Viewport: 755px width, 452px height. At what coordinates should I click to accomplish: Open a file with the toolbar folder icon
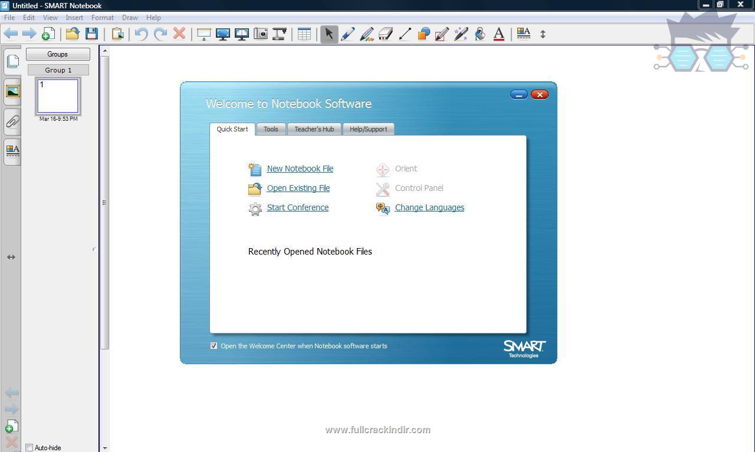[x=73, y=34]
